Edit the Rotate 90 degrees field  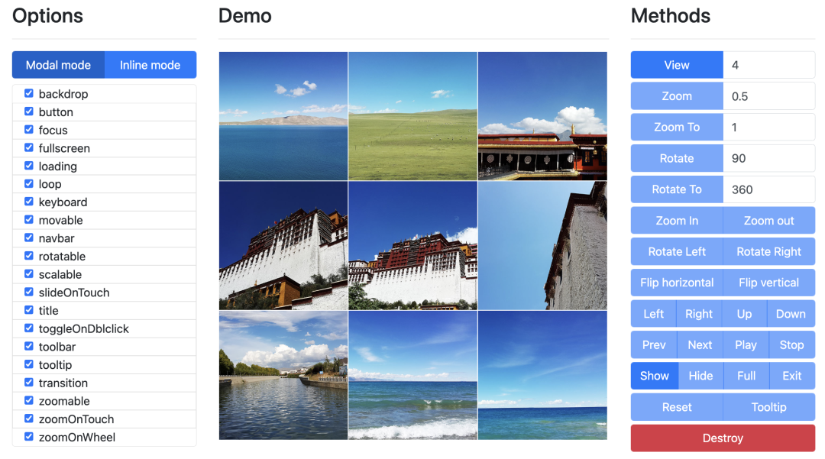(x=769, y=158)
